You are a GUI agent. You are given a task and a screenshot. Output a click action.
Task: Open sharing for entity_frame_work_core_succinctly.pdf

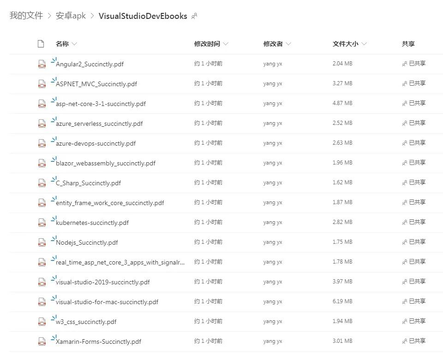click(x=414, y=202)
